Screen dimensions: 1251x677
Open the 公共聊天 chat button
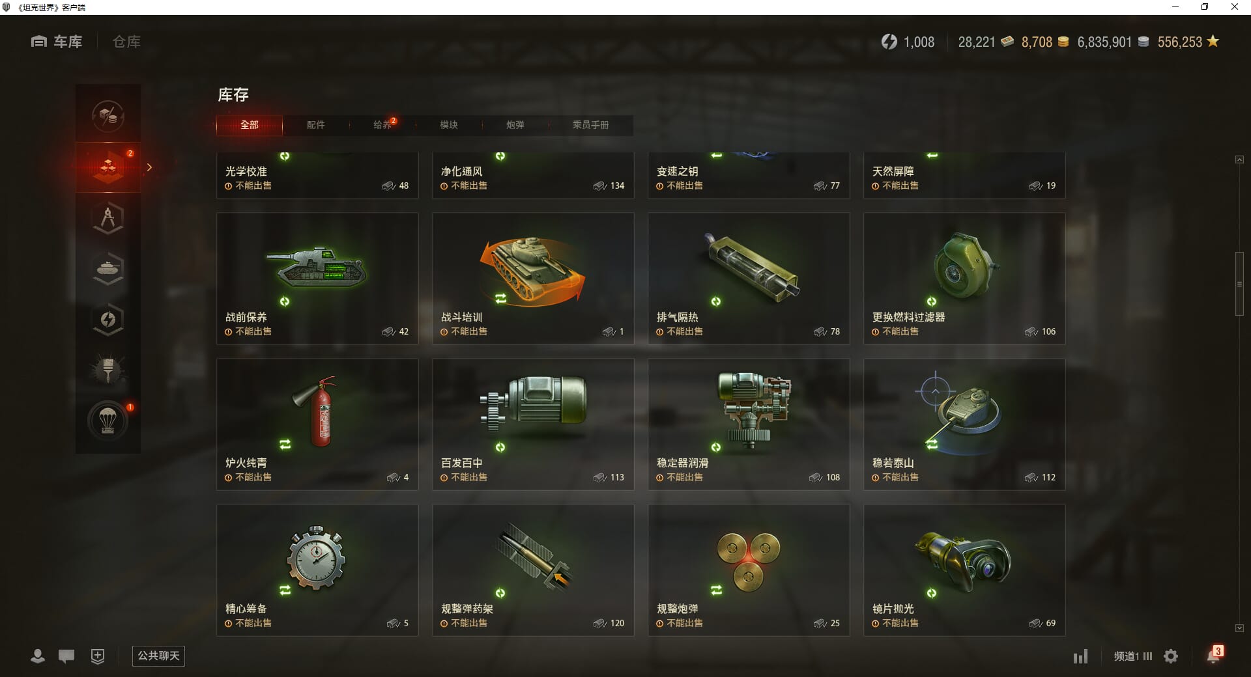158,656
